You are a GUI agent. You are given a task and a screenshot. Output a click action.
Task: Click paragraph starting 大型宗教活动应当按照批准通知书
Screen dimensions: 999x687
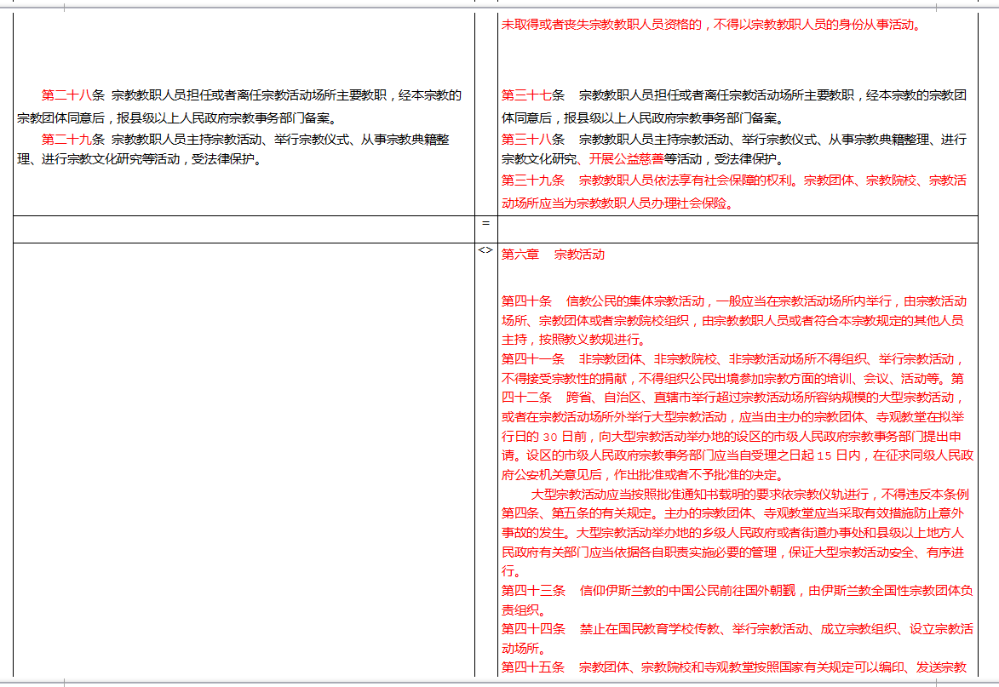point(749,495)
